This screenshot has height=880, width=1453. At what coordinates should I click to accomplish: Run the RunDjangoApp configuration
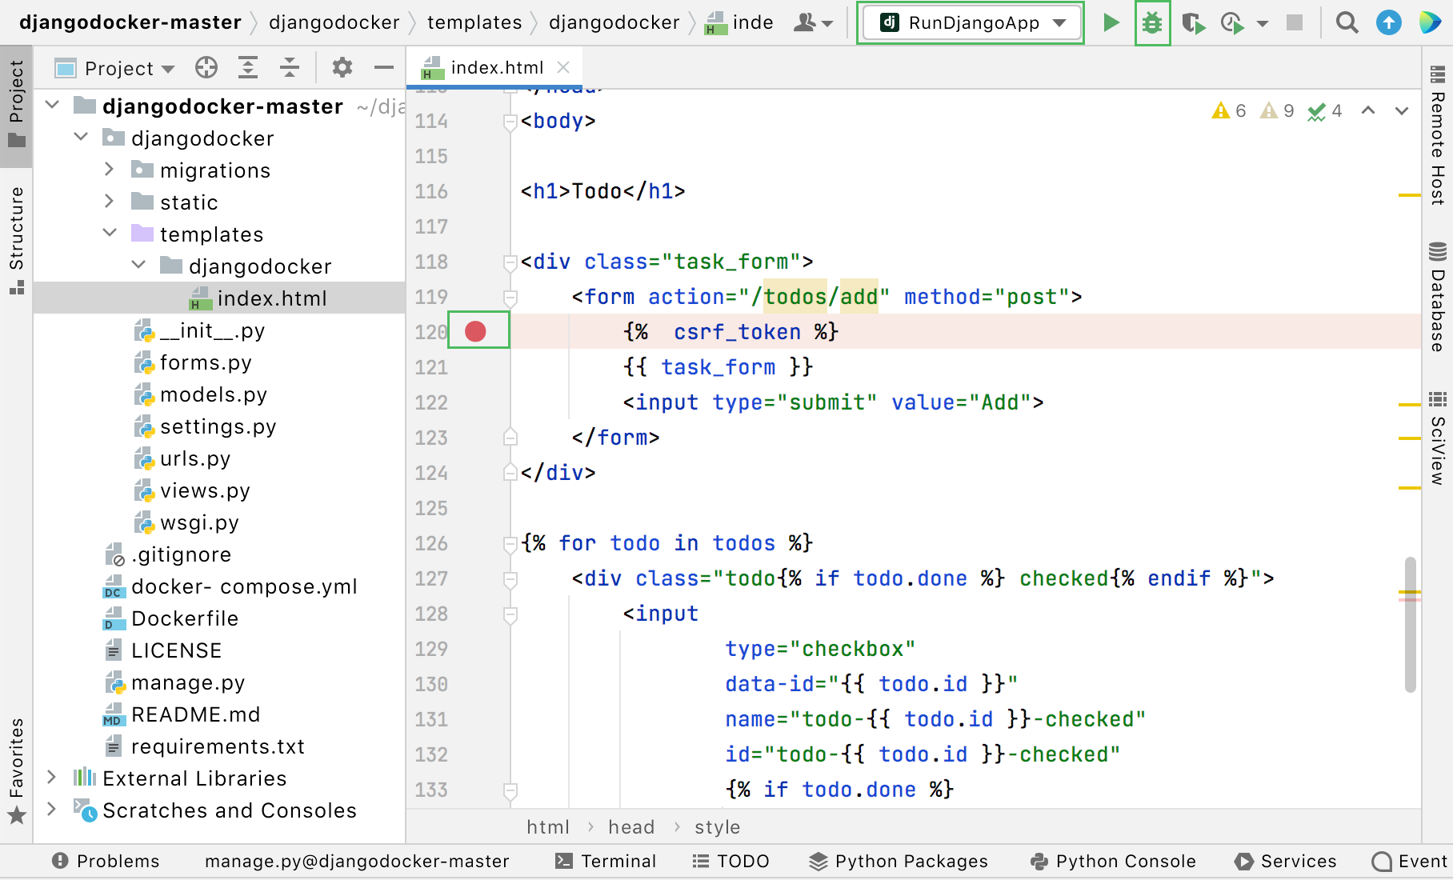[x=1111, y=22]
